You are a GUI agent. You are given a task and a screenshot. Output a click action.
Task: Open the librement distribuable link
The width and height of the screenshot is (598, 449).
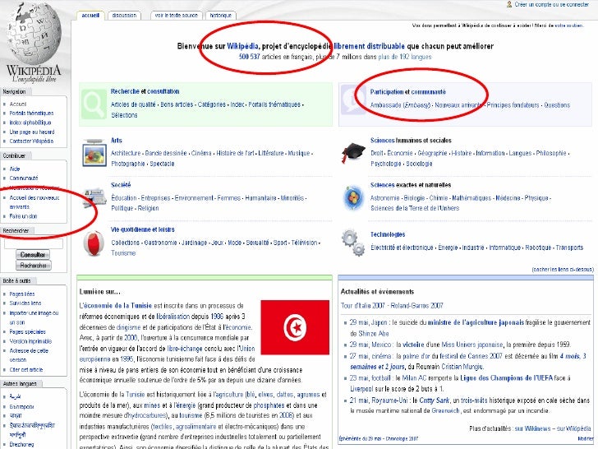coord(369,46)
